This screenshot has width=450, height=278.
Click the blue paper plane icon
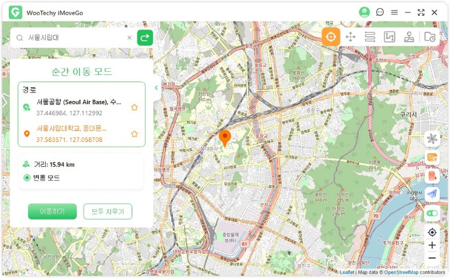432,194
